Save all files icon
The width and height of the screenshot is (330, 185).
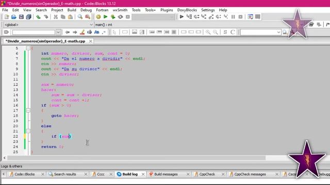click(x=28, y=17)
